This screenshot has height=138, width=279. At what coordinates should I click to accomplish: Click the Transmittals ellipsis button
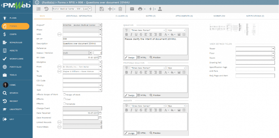(x=59, y=127)
